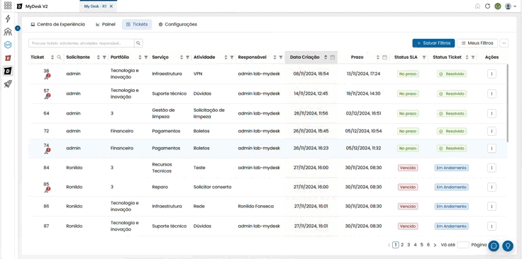This screenshot has width=522, height=259.
Task: Click the go-to page number field
Action: [463, 245]
